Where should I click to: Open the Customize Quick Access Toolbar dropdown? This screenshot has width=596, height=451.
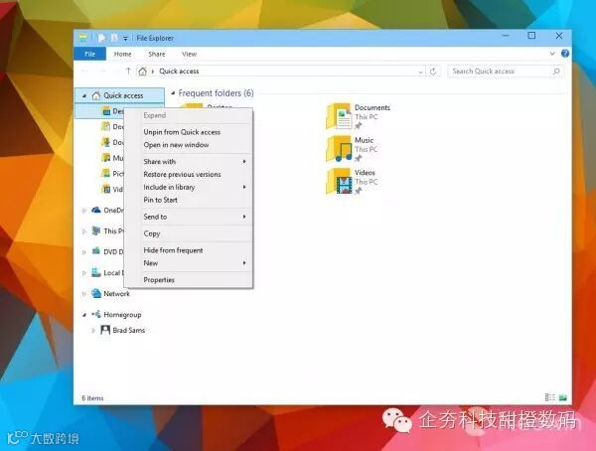pyautogui.click(x=125, y=39)
